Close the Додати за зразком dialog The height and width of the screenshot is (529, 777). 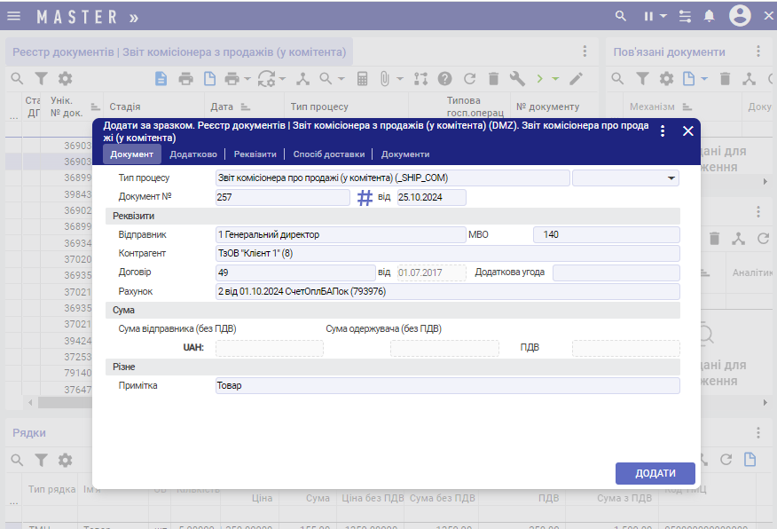(x=687, y=131)
